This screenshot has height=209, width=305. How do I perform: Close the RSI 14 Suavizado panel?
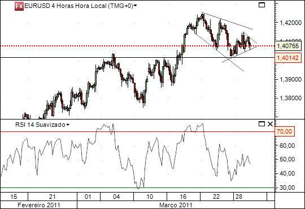(x=270, y=124)
